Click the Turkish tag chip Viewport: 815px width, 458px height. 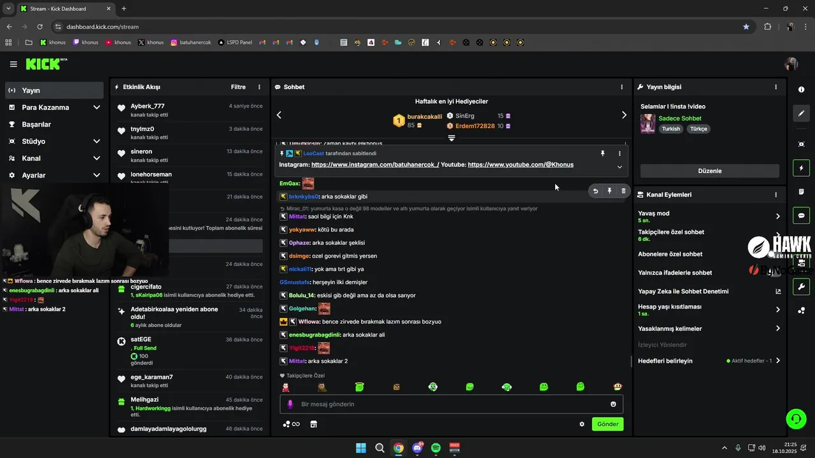[x=671, y=129]
